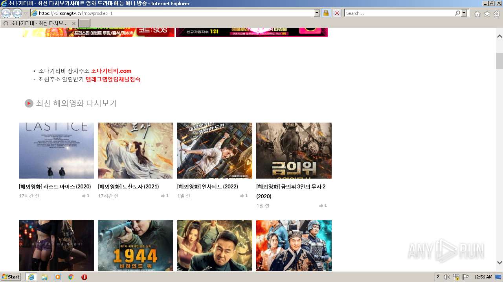Click the search magnifier icon
Image resolution: width=503 pixels, height=282 pixels.
pyautogui.click(x=457, y=13)
